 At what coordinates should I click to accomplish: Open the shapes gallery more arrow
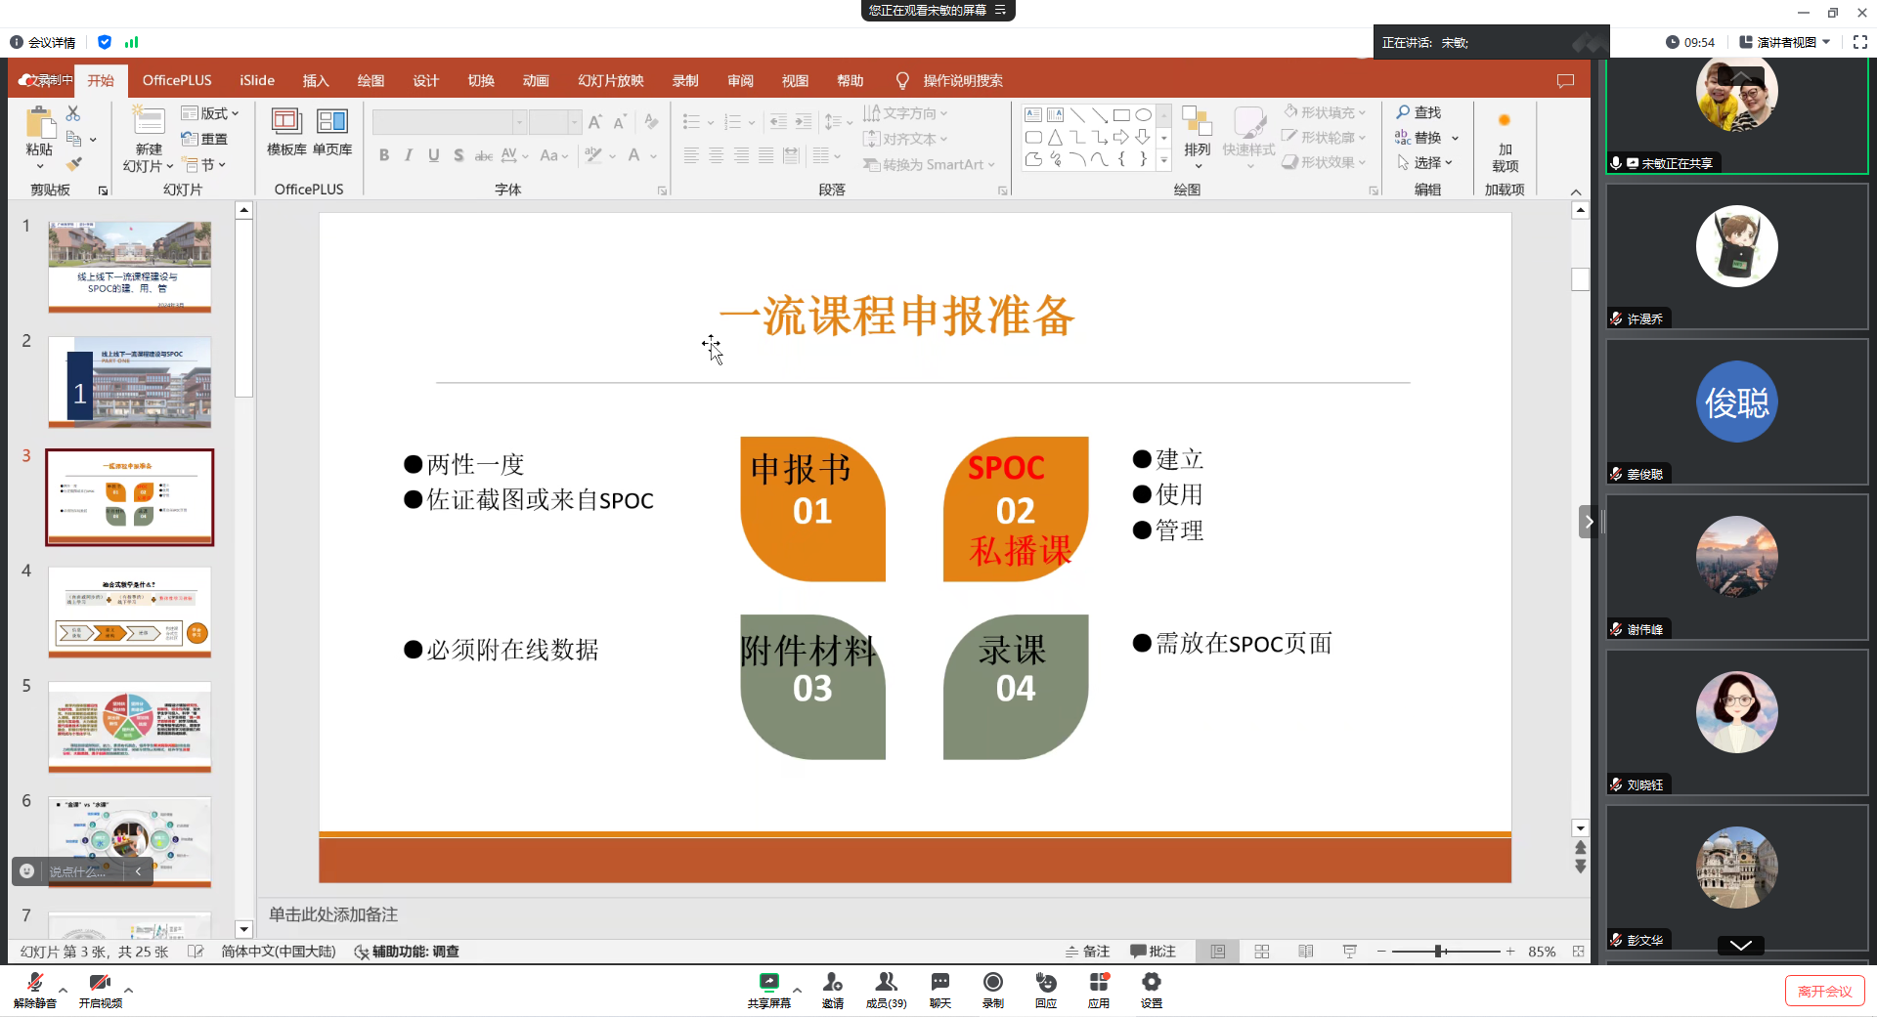click(x=1163, y=161)
